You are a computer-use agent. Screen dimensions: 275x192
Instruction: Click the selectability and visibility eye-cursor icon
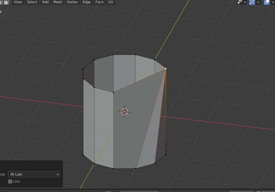pos(239,2)
